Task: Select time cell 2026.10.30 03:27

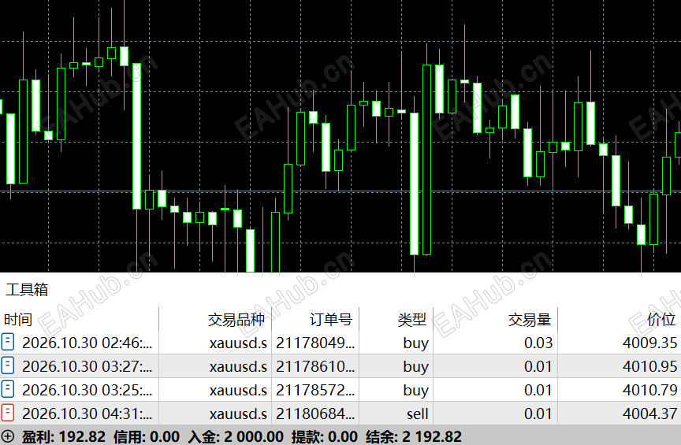Action: [87, 366]
